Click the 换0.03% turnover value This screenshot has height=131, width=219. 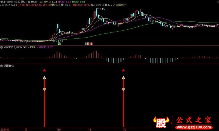coord(96,5)
